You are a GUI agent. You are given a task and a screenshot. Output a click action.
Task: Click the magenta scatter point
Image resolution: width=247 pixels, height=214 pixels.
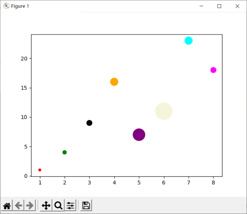(x=213, y=70)
